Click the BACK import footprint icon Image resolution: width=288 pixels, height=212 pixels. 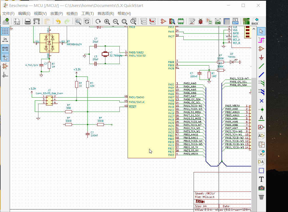click(x=255, y=21)
